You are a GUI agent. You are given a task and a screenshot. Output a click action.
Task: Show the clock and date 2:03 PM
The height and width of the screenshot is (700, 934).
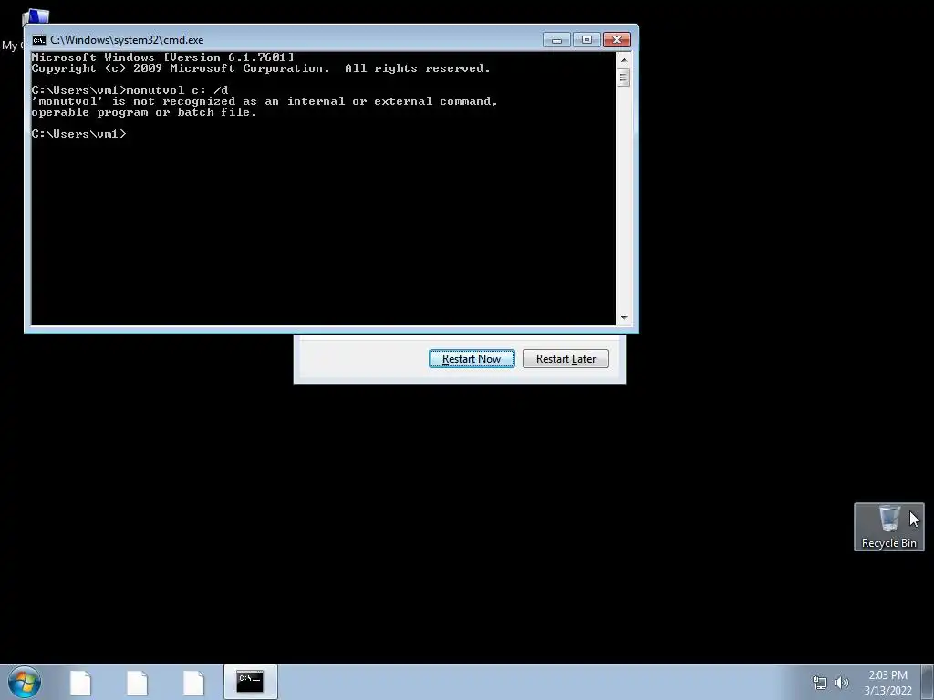pos(887,683)
